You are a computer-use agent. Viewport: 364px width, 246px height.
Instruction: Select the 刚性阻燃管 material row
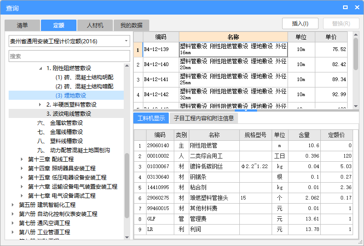pos(243,146)
